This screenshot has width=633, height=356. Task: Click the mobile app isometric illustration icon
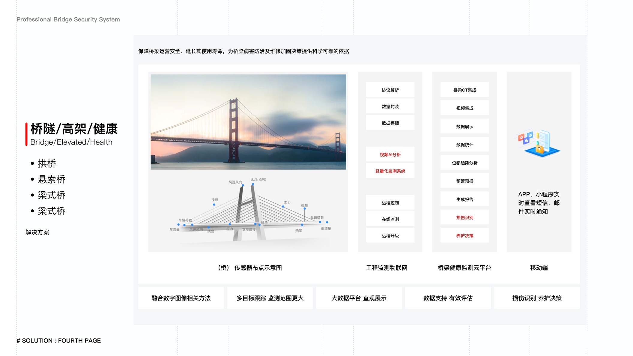(539, 143)
